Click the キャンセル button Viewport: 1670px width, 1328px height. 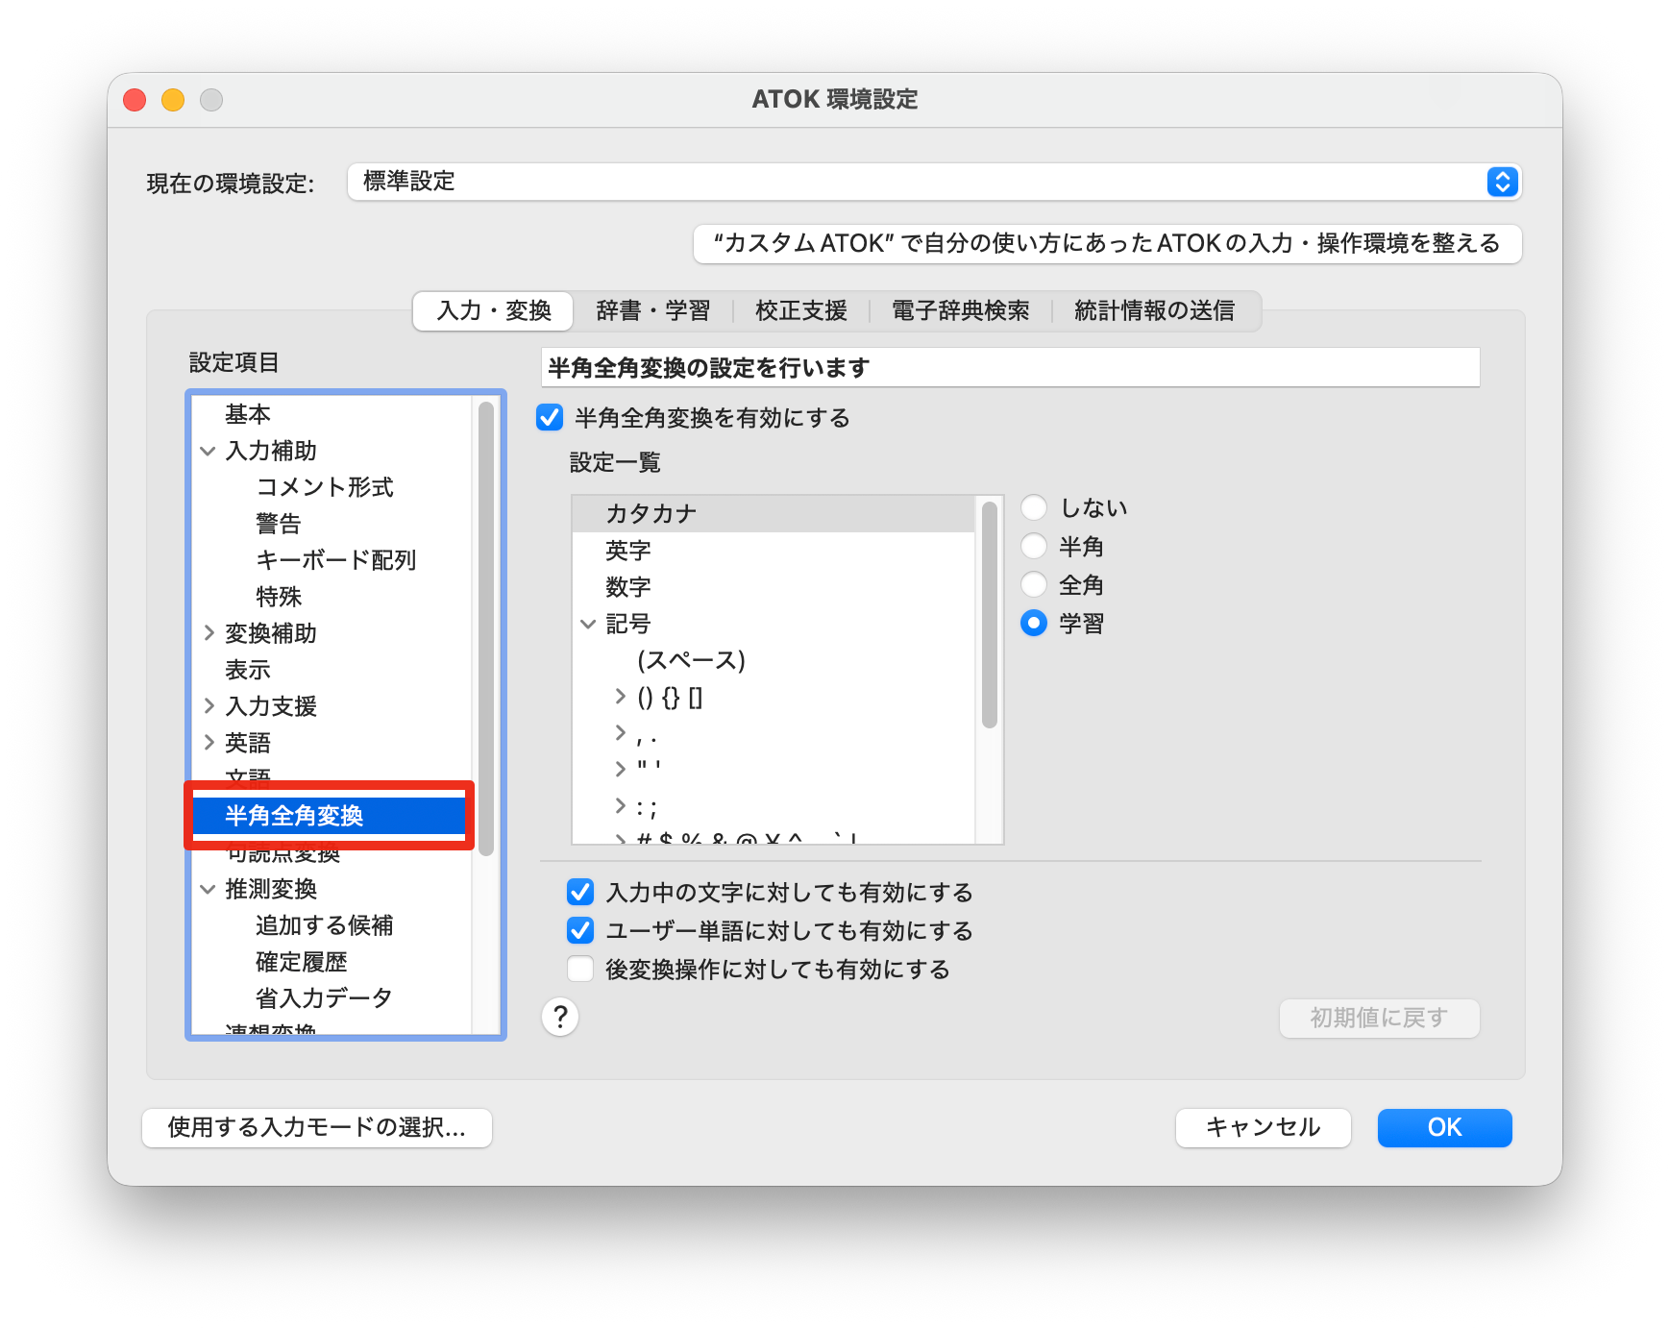(1263, 1127)
